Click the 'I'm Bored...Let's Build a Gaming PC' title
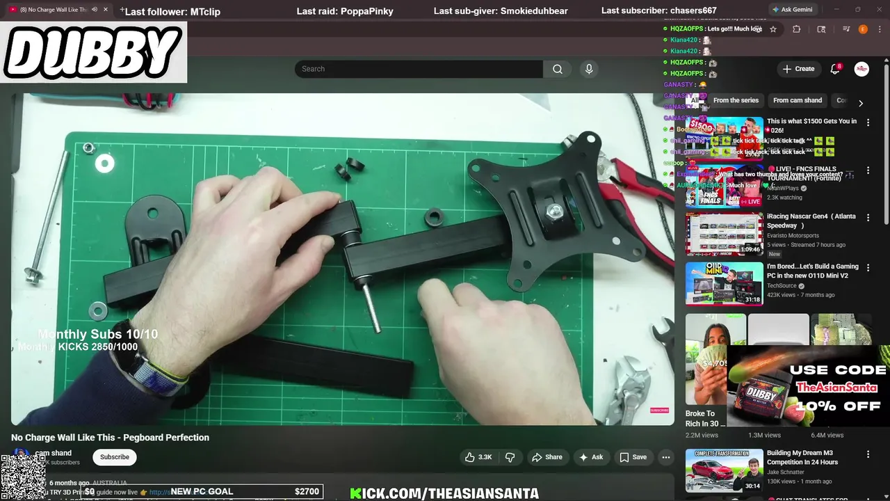 (812, 271)
